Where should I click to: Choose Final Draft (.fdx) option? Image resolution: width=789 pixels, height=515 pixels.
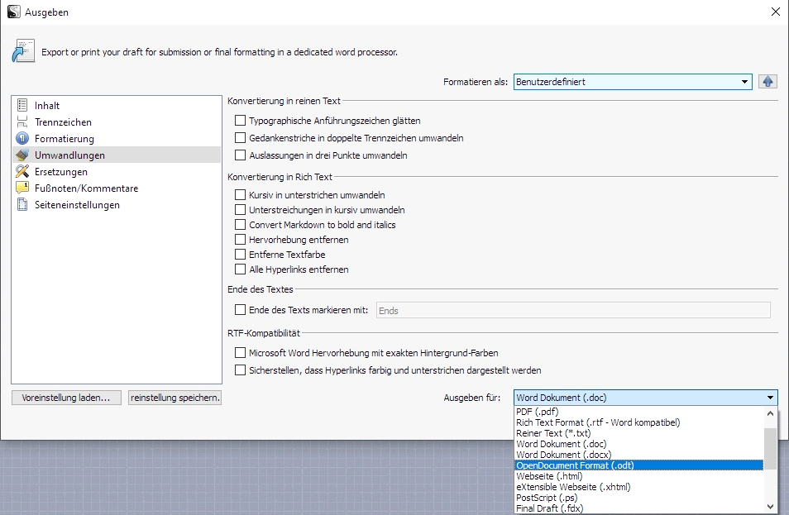click(x=639, y=508)
